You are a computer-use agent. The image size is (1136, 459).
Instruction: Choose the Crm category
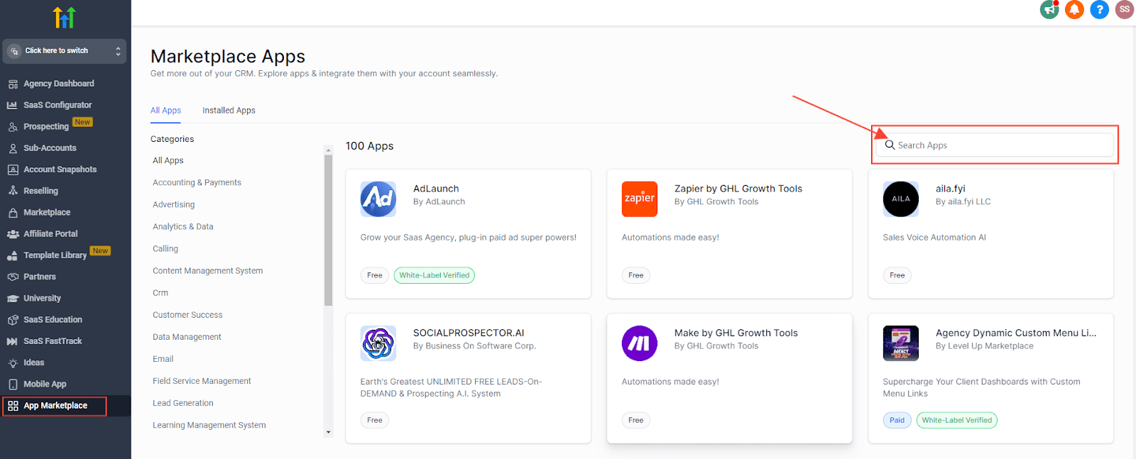coord(160,293)
